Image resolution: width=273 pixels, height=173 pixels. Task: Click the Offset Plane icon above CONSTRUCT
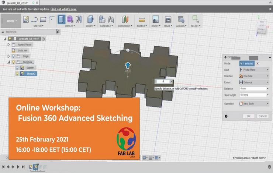[x=125, y=19]
